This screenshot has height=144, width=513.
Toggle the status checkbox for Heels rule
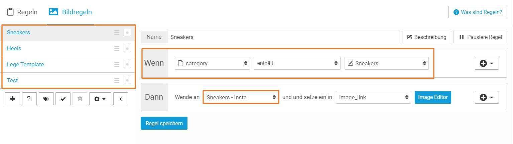(127, 49)
